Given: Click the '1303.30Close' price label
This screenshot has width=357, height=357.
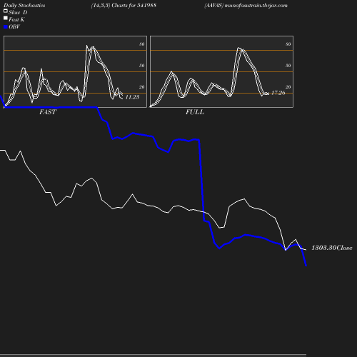Looking at the screenshot, I should 332,248.
